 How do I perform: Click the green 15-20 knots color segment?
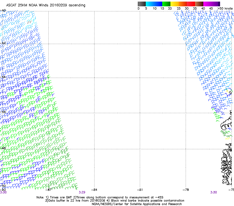166,4
